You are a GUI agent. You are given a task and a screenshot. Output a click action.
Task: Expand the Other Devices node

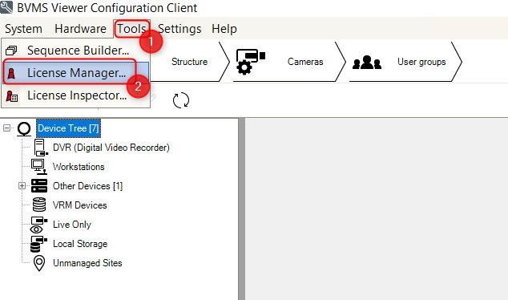click(22, 186)
